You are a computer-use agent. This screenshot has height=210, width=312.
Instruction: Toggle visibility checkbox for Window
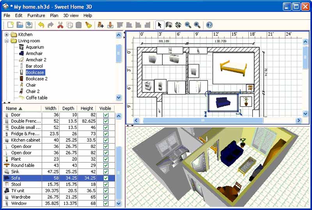[x=106, y=203]
